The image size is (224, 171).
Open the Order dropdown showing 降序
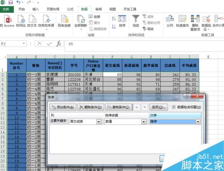pos(198,122)
